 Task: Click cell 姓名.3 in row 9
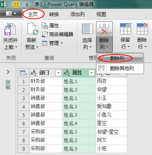[x=79, y=149]
